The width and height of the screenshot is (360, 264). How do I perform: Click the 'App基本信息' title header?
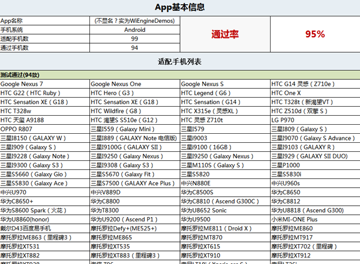(180, 8)
